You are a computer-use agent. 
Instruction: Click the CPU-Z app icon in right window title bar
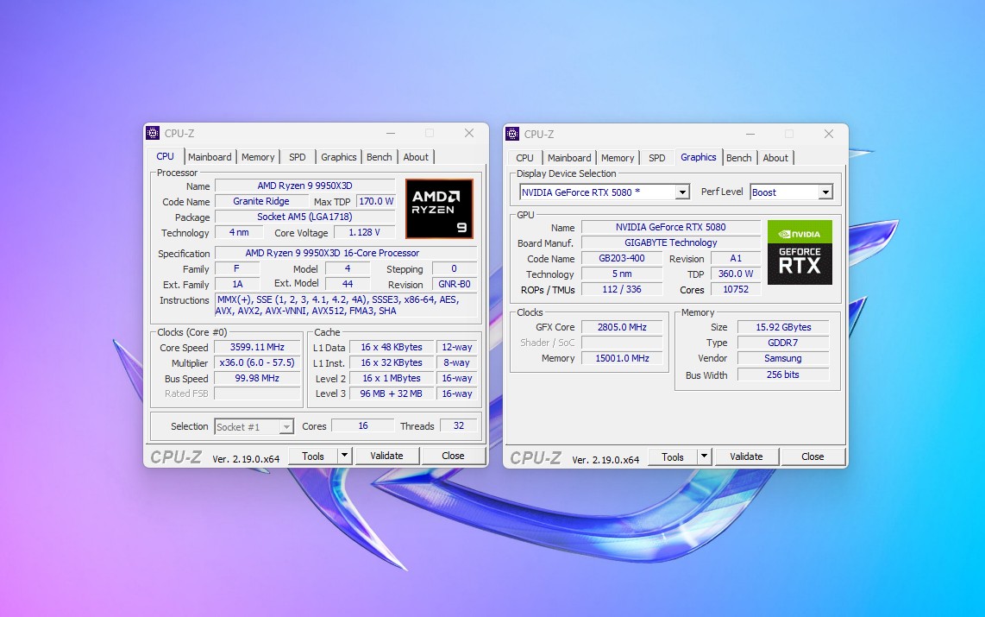pyautogui.click(x=512, y=134)
